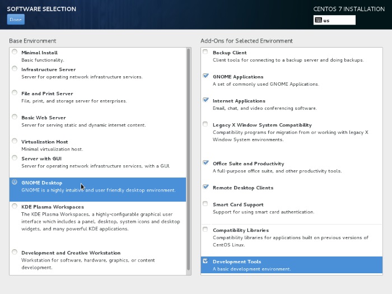Uncheck the Internet Applications checkbox

[x=206, y=100]
